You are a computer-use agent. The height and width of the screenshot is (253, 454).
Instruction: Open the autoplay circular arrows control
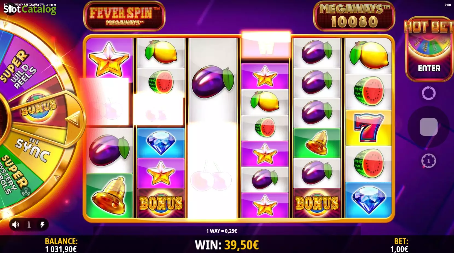click(429, 93)
